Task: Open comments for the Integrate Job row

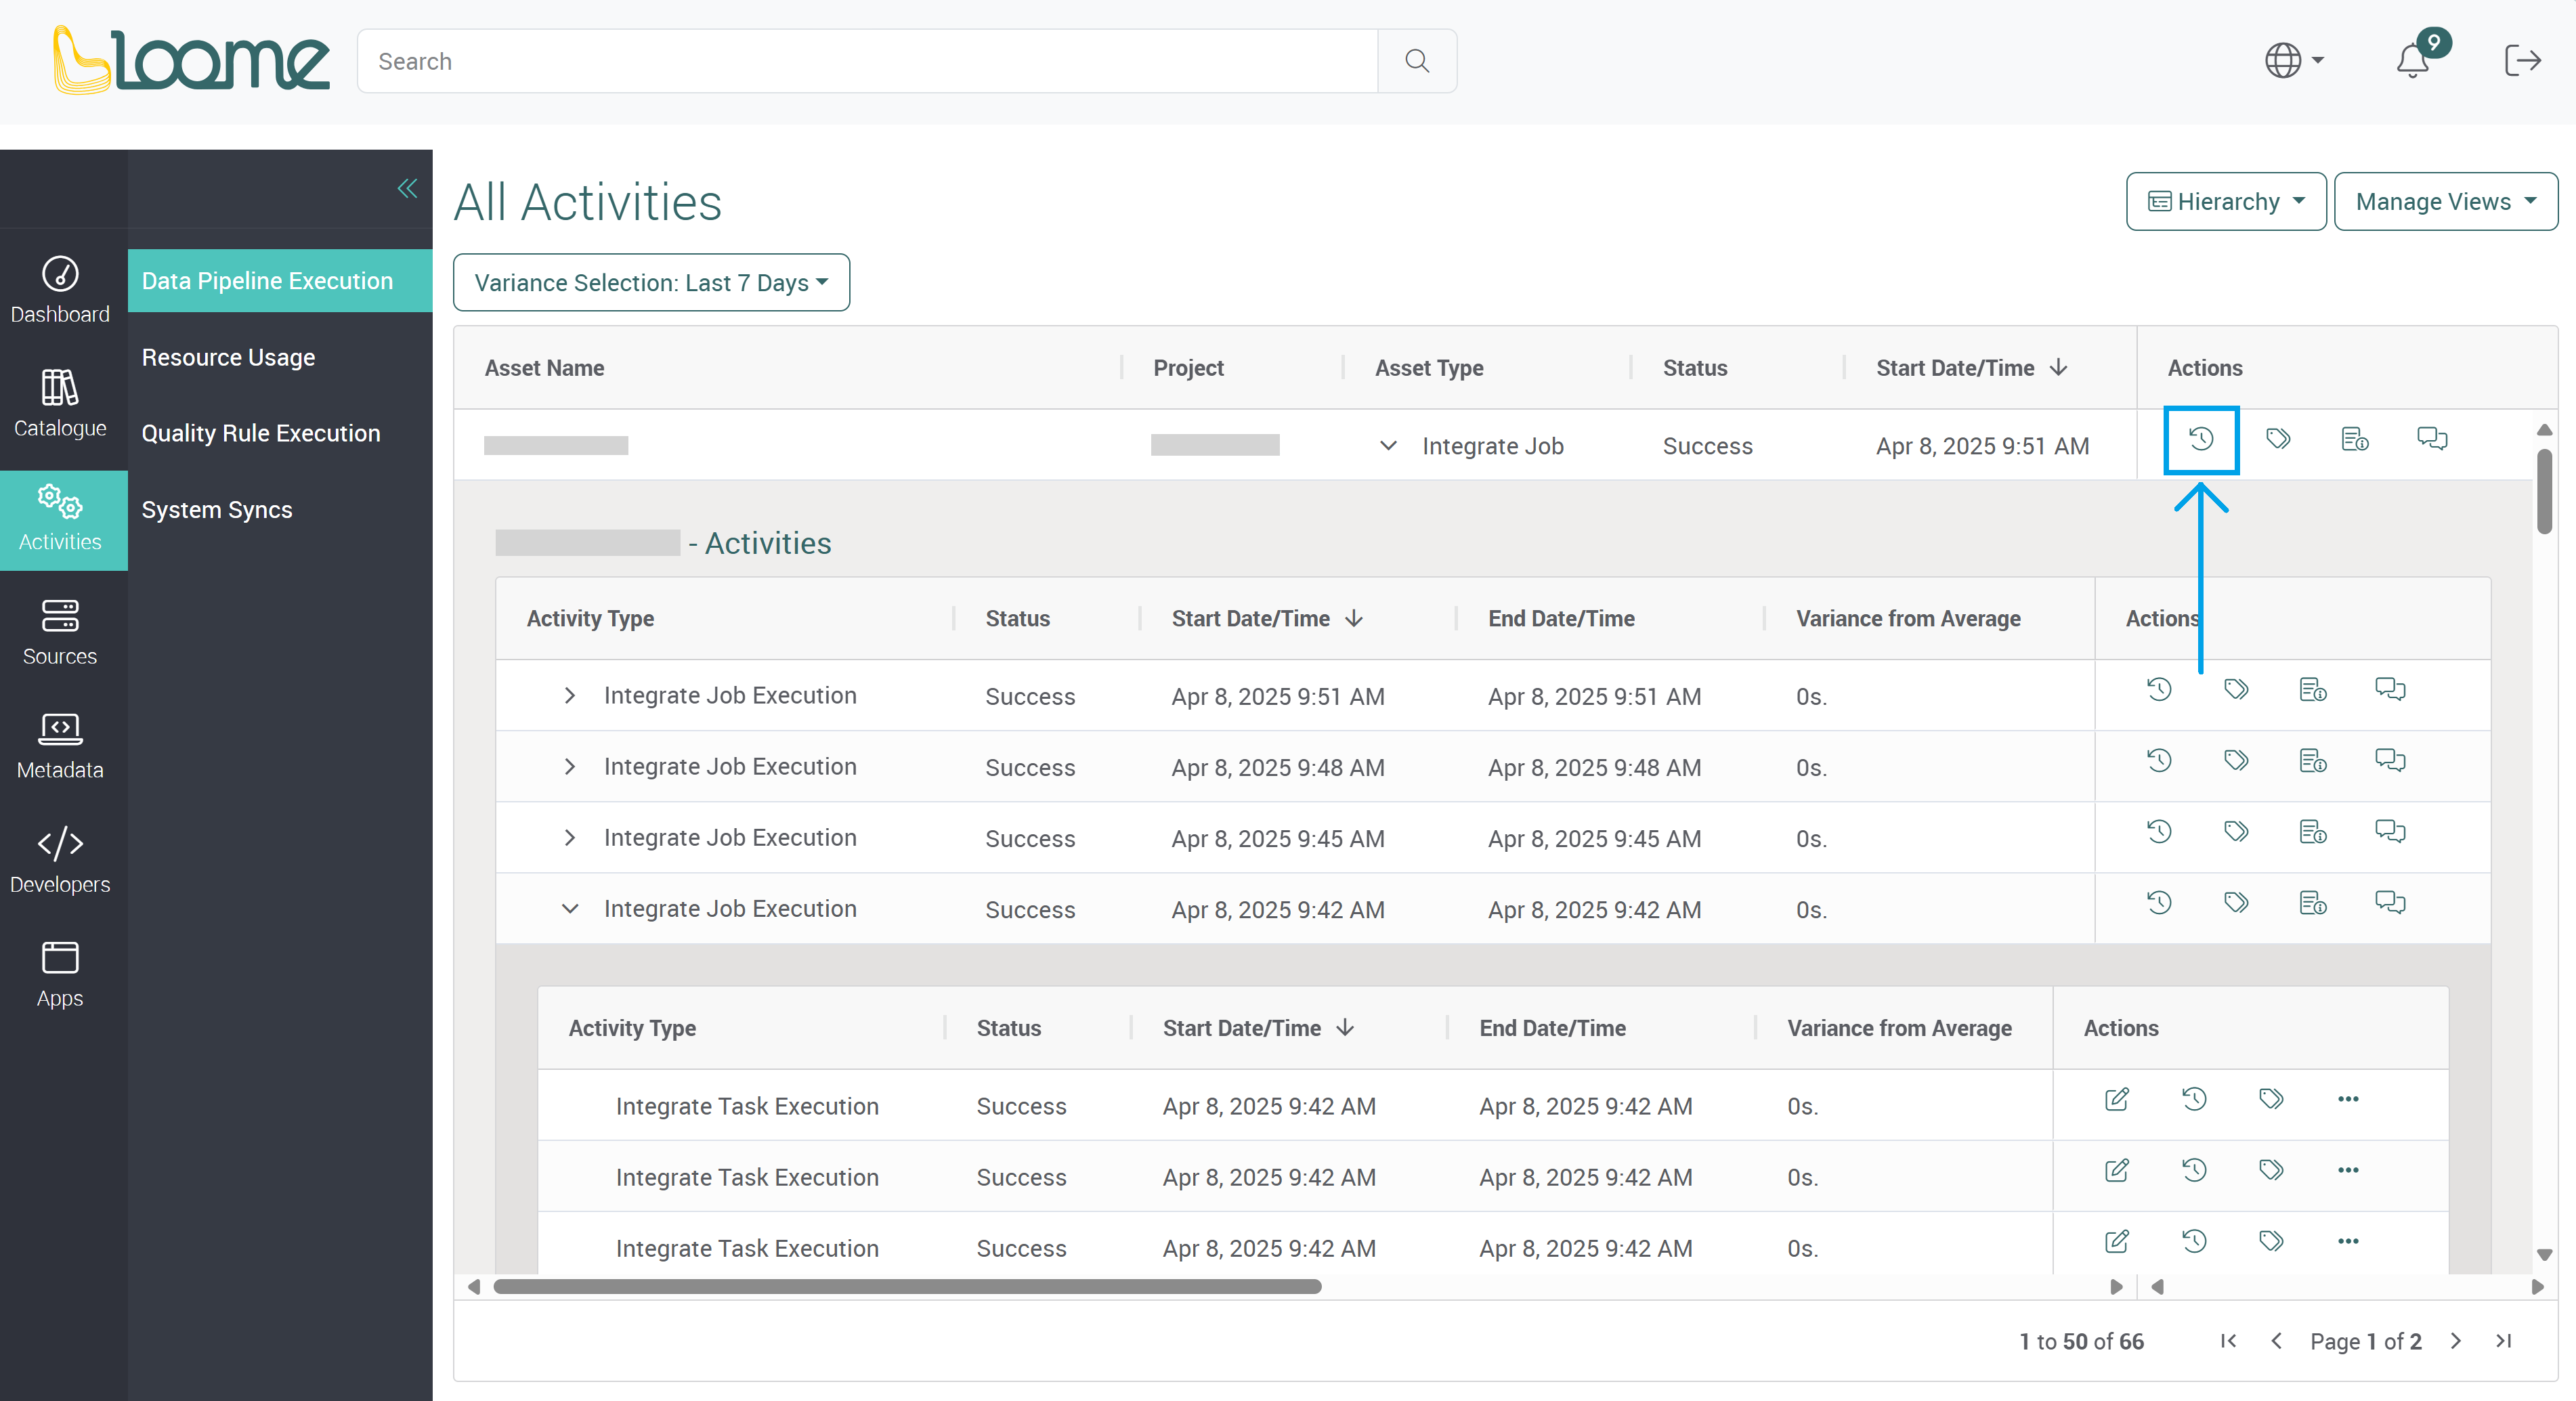Action: click(x=2432, y=439)
